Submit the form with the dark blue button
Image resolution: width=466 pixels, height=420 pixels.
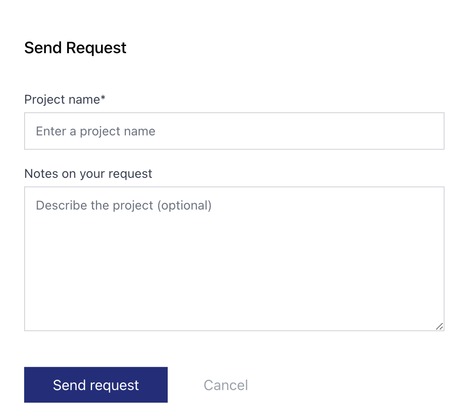[96, 385]
